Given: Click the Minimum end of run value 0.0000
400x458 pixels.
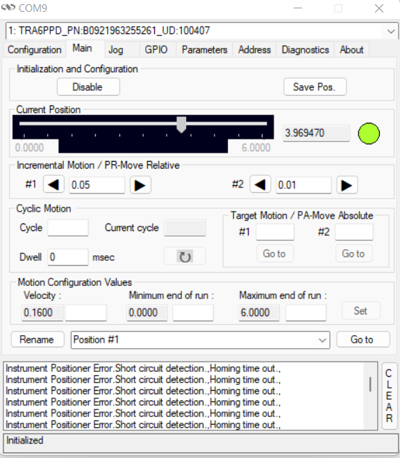Looking at the screenshot, I should (147, 312).
